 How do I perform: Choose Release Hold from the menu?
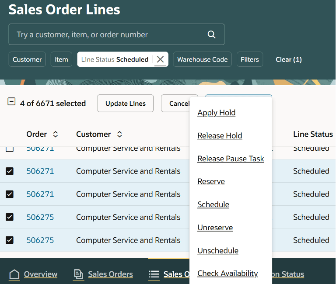click(220, 135)
